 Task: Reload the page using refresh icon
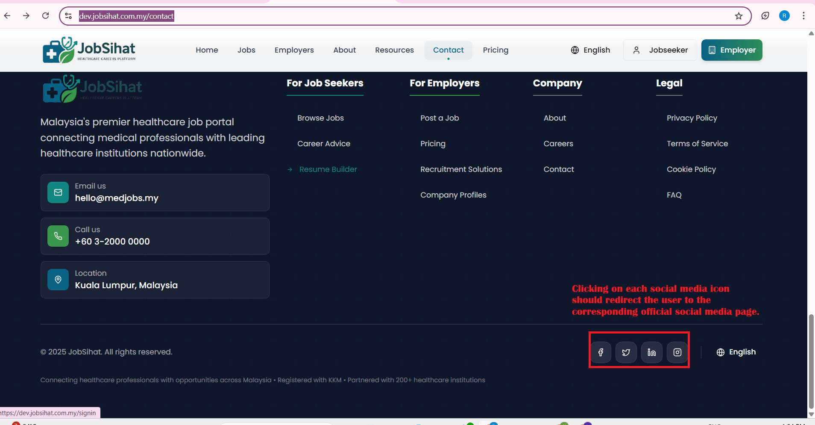(x=45, y=16)
